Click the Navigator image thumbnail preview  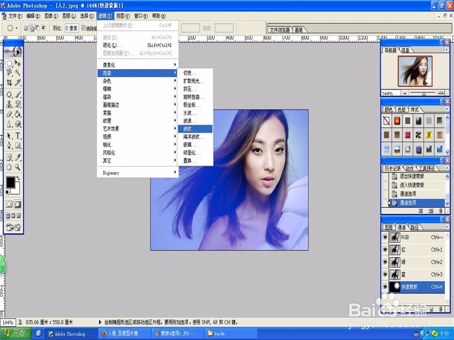(415, 71)
